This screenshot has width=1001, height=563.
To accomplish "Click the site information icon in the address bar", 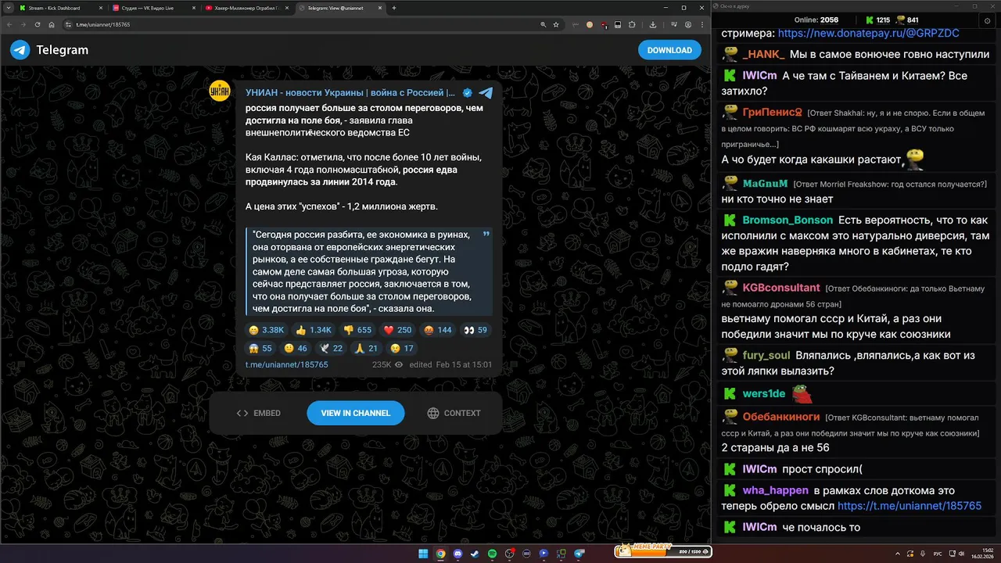I will [x=68, y=24].
